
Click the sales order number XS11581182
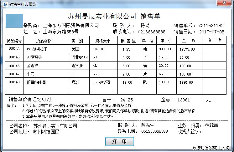(x=211, y=26)
